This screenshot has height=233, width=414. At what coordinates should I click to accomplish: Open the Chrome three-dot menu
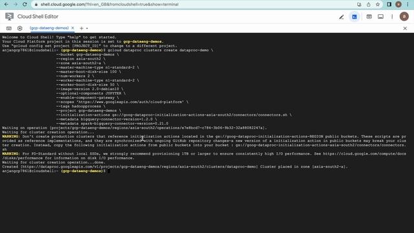click(x=408, y=5)
